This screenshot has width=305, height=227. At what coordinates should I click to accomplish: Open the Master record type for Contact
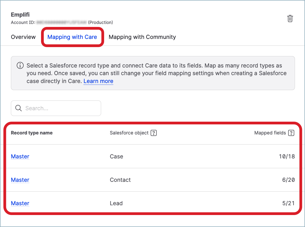coord(20,180)
